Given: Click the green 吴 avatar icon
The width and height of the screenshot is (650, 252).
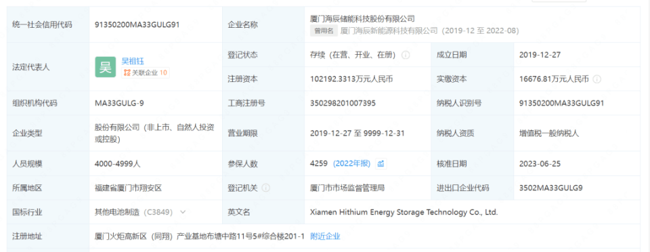Looking at the screenshot, I should click(x=106, y=67).
